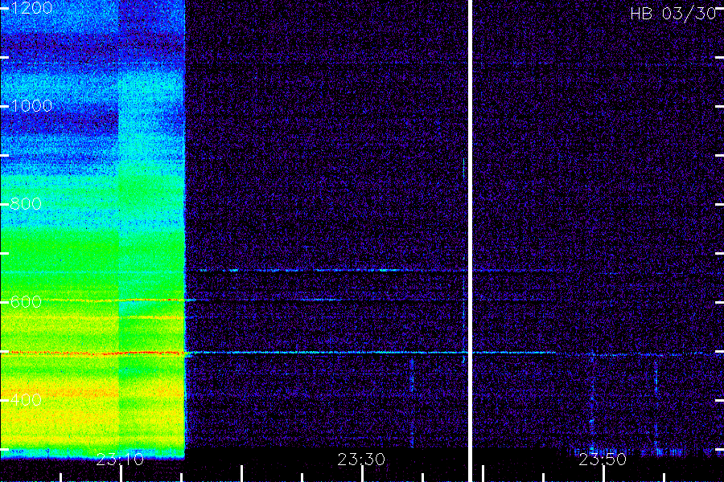The height and width of the screenshot is (482, 724).
Task: Click the 800 frequency axis label
Action: tap(26, 204)
